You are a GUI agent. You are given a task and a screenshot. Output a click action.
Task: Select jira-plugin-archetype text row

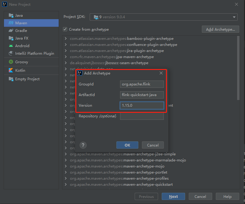(x=117, y=51)
